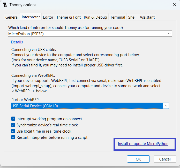180x168 pixels.
Task: Select the Interpreter tab
Action: pos(31,17)
